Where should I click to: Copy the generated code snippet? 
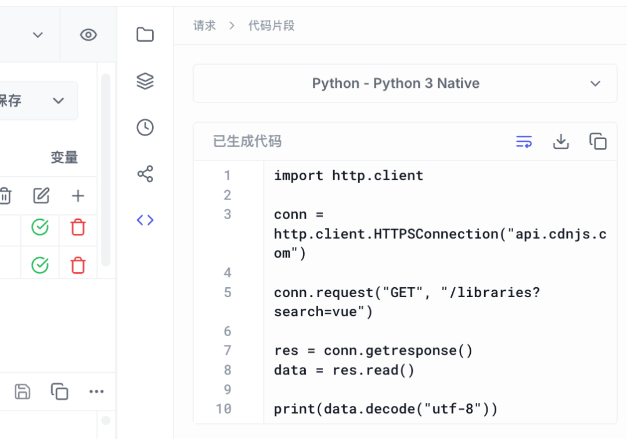[x=597, y=141]
